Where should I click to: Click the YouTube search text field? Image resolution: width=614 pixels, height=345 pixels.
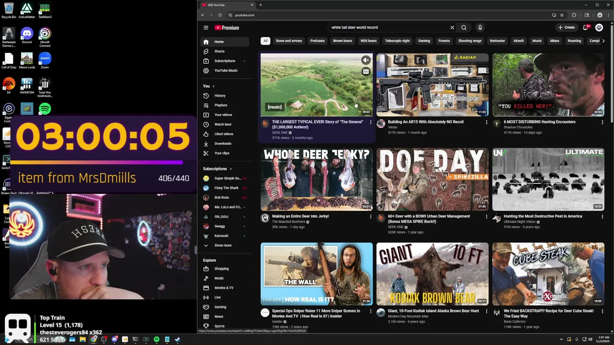(x=388, y=28)
